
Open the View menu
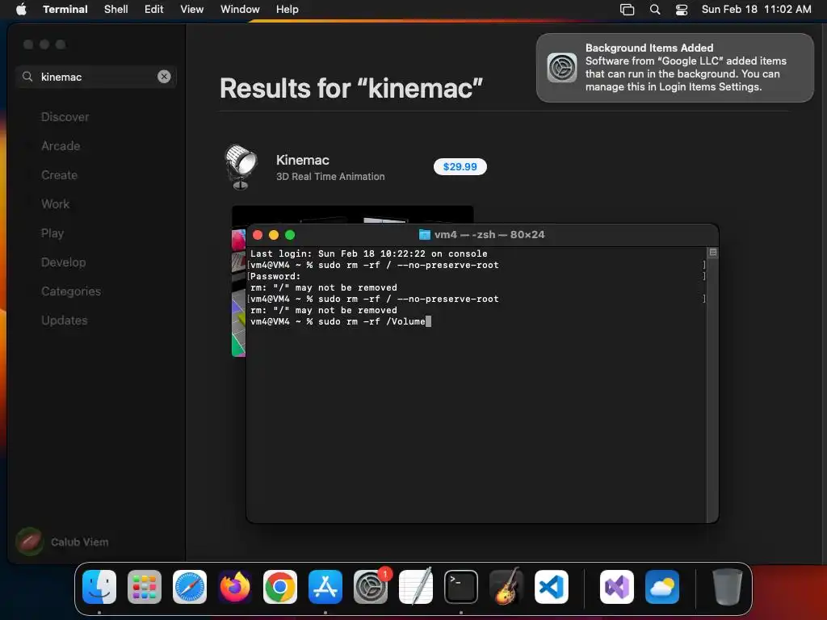[191, 9]
